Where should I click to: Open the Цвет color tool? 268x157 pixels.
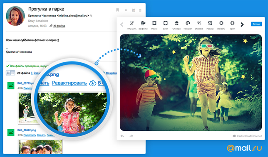[x=232, y=25]
